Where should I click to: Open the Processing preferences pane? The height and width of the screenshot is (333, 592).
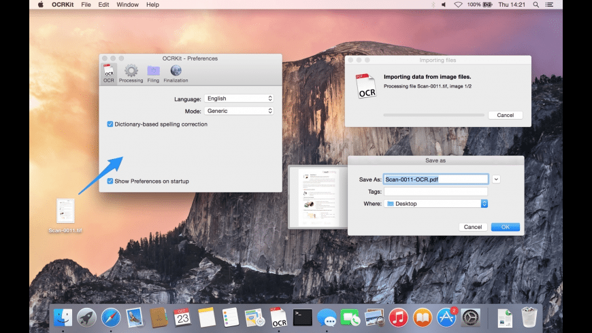(x=131, y=73)
